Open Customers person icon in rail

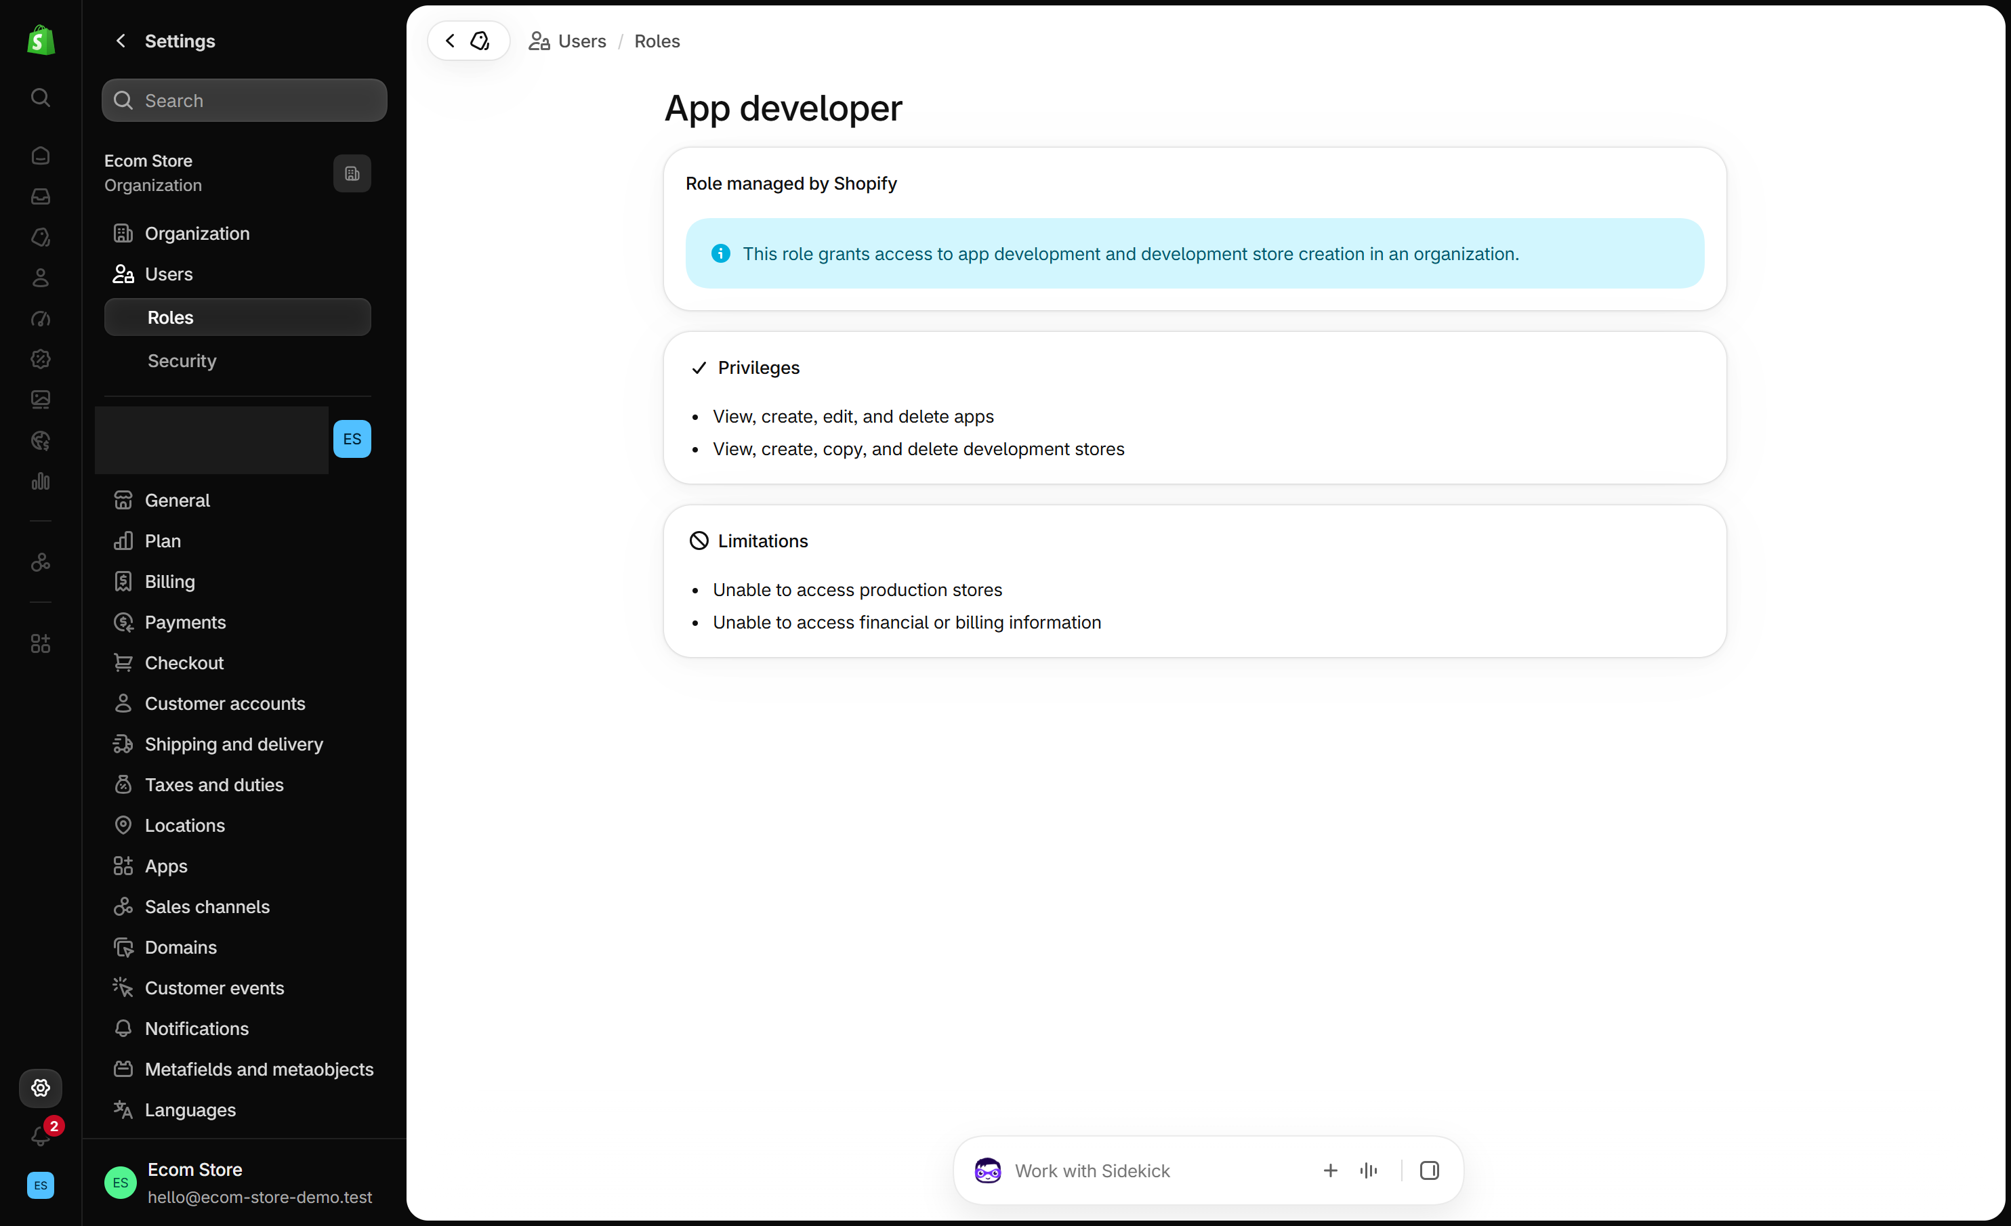coord(41,278)
